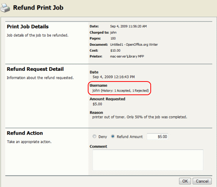Click document name Untitled1 - OpenOffice.org Writer
The image size is (217, 187).
[134, 45]
